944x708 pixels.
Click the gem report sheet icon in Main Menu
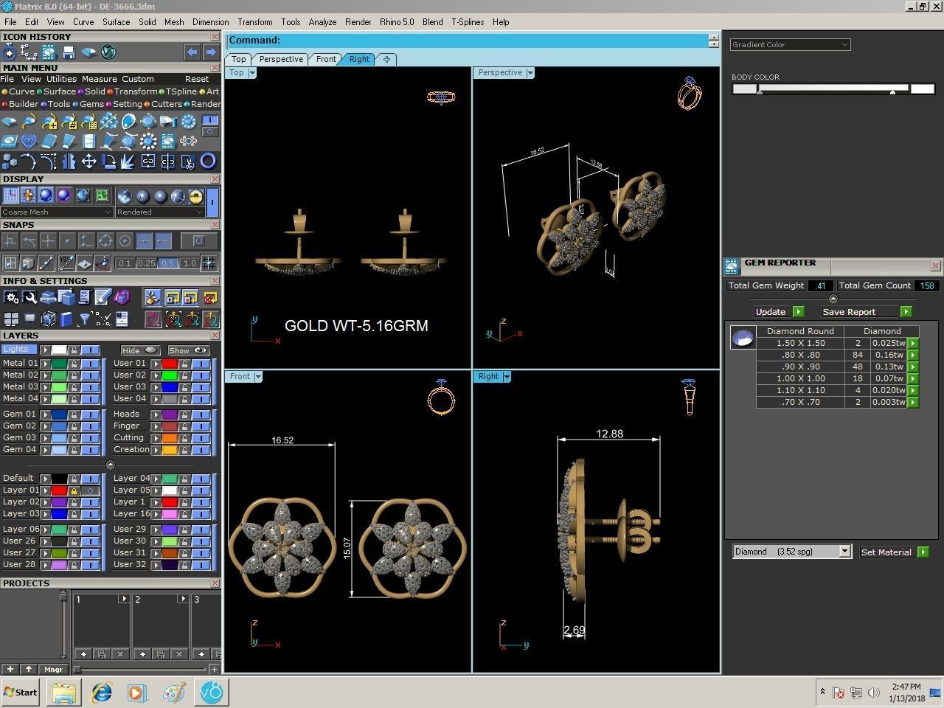click(x=168, y=141)
